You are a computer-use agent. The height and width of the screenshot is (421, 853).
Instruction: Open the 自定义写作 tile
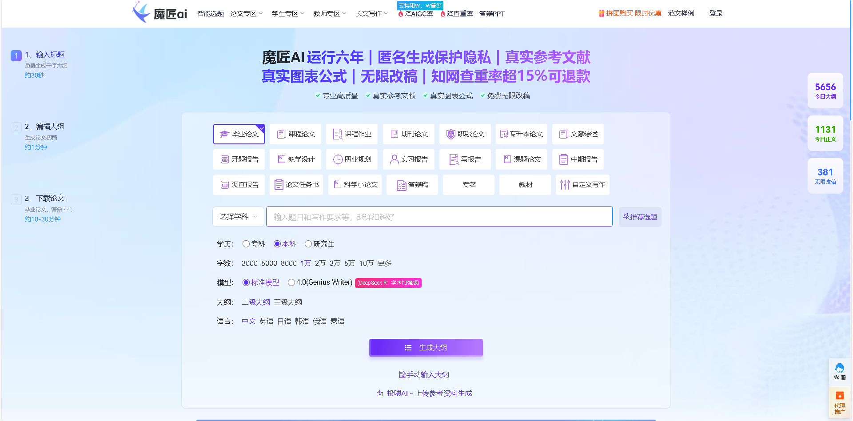click(x=582, y=184)
